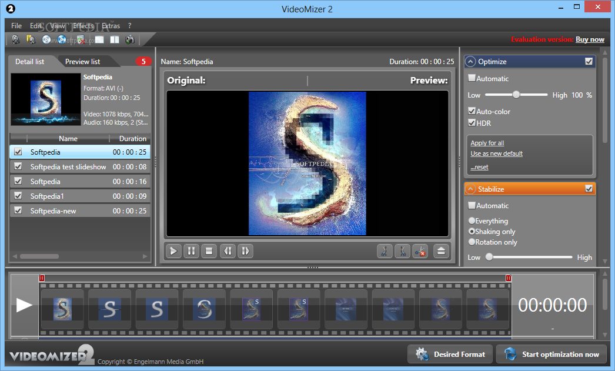Click the eject button in preview controls
Viewport: 615px width, 371px height.
pos(441,251)
